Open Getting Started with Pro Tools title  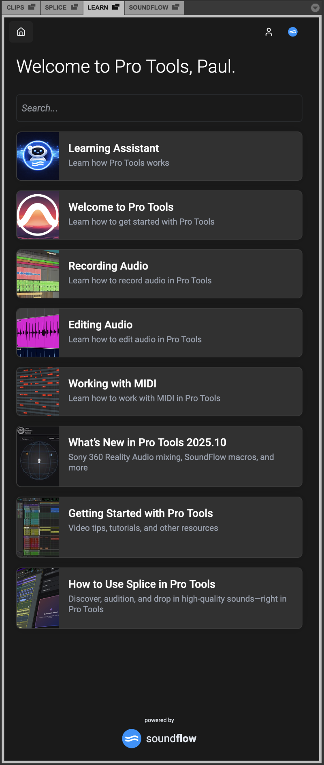pyautogui.click(x=141, y=513)
